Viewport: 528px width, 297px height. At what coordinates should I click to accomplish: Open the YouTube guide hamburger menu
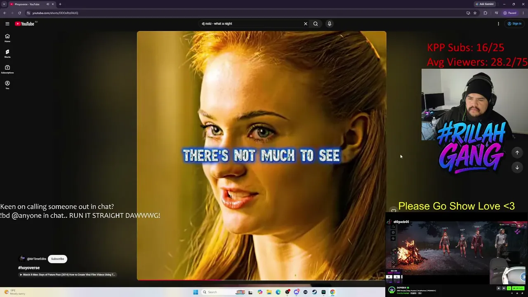pos(7,24)
